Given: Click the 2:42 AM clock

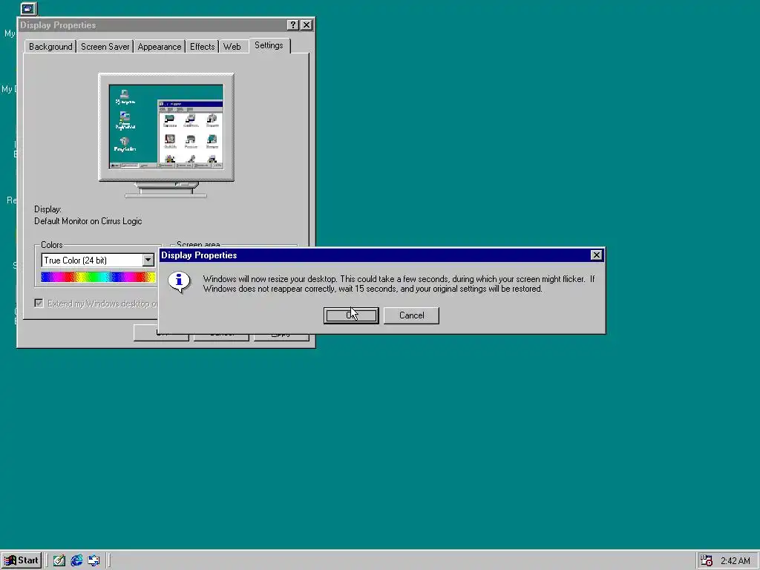Looking at the screenshot, I should pos(736,561).
